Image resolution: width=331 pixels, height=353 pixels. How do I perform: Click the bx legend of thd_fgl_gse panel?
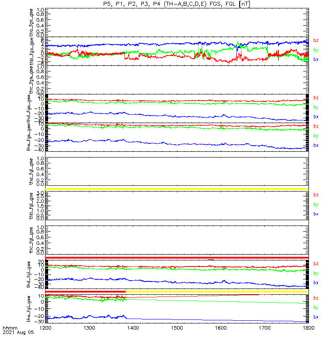[316, 283]
